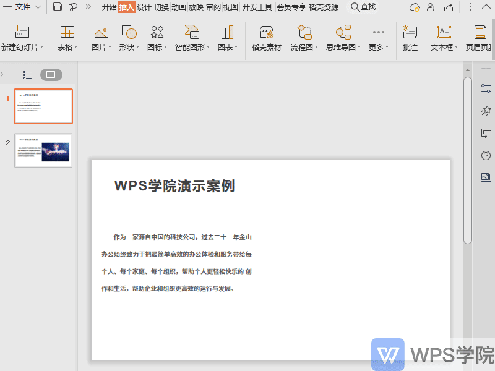Viewport: 495px width, 371px height.
Task: Open the 审阅 tab
Action: tap(213, 7)
